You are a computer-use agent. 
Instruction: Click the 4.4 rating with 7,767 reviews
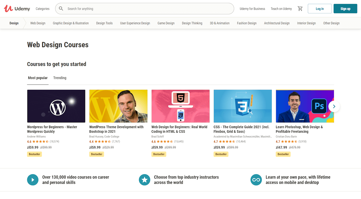pyautogui.click(x=105, y=141)
